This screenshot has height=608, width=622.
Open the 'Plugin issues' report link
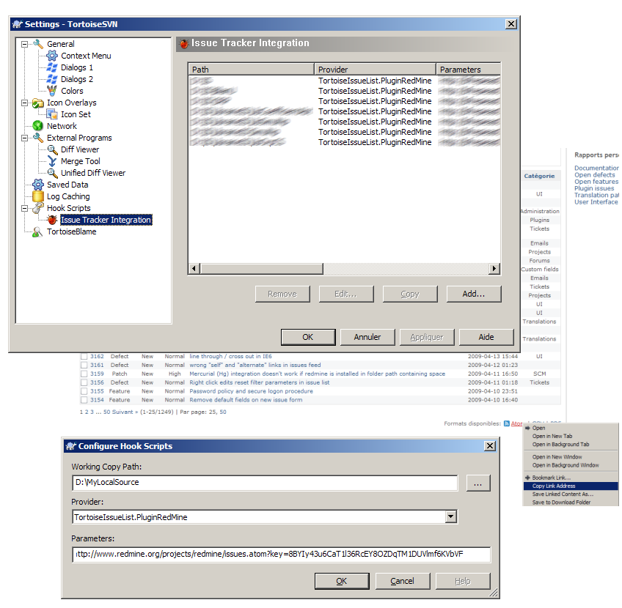[x=594, y=188]
